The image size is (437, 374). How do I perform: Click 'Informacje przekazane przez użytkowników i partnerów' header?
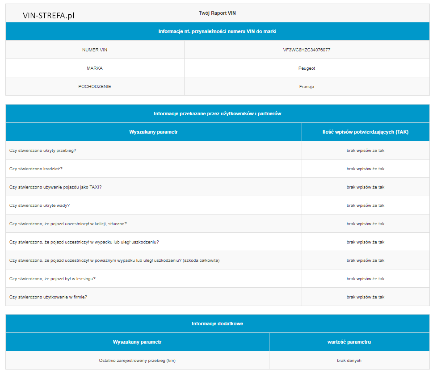[217, 114]
